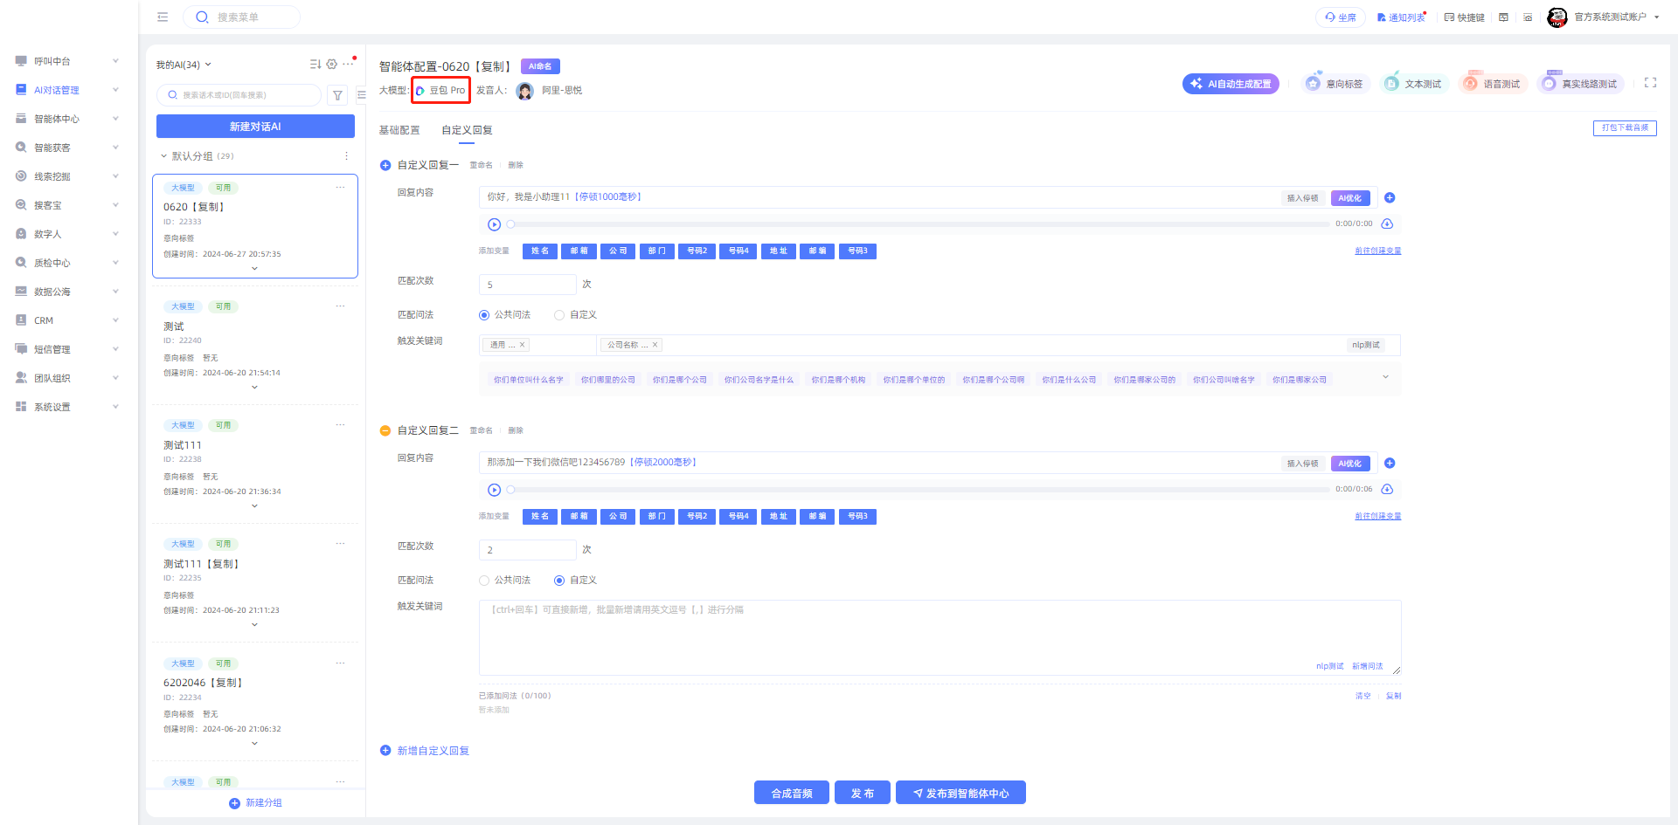The height and width of the screenshot is (825, 1678).
Task: Click 发布到智能体中心 button
Action: [x=960, y=793]
